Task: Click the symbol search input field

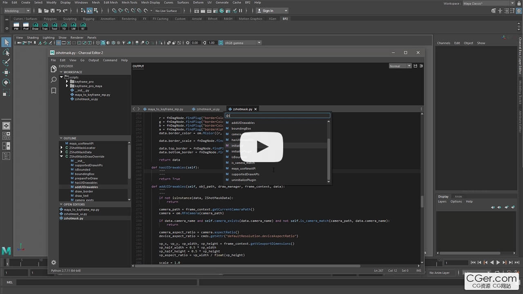Action: click(x=277, y=116)
